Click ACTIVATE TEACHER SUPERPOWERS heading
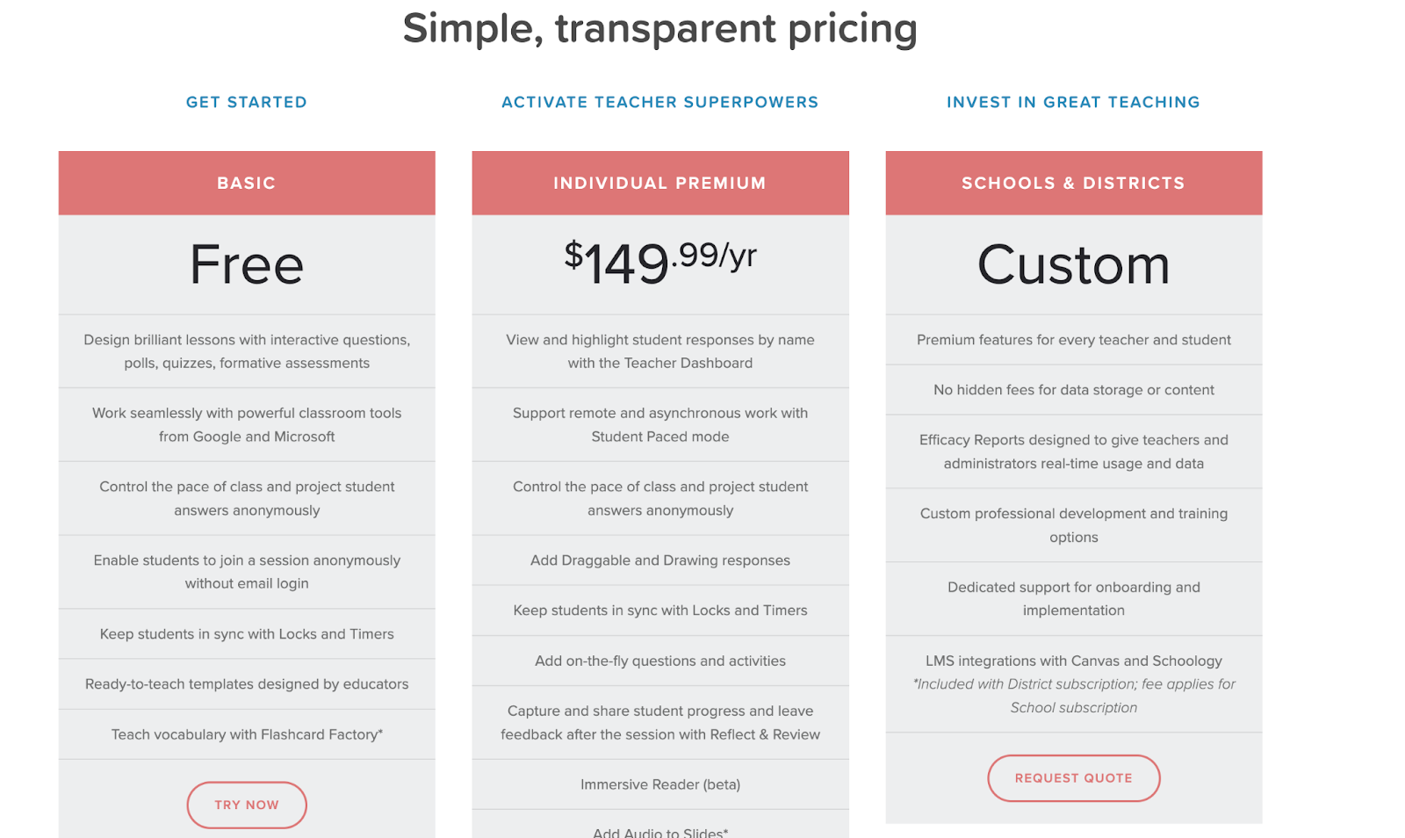Image resolution: width=1405 pixels, height=838 pixels. pos(659,102)
